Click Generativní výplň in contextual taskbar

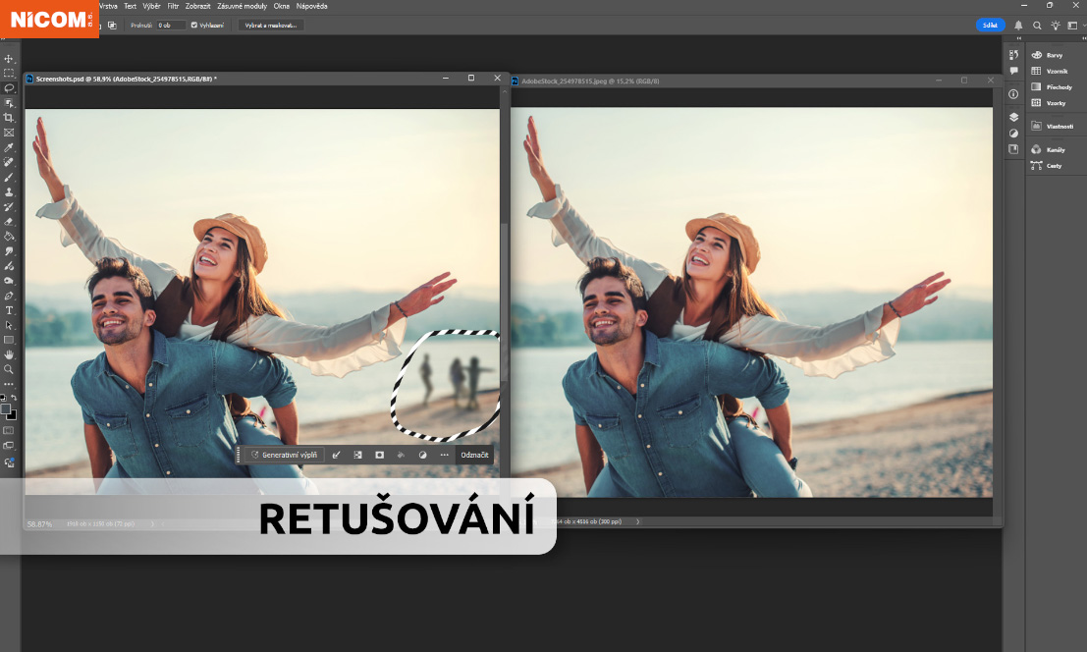pos(284,456)
